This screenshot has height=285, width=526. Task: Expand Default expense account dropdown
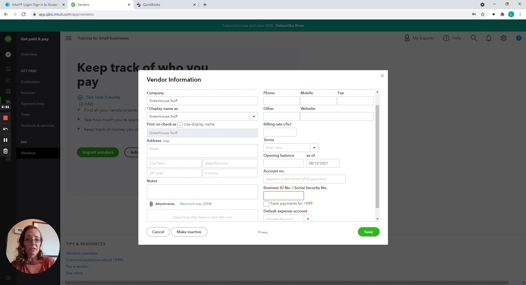(308, 219)
